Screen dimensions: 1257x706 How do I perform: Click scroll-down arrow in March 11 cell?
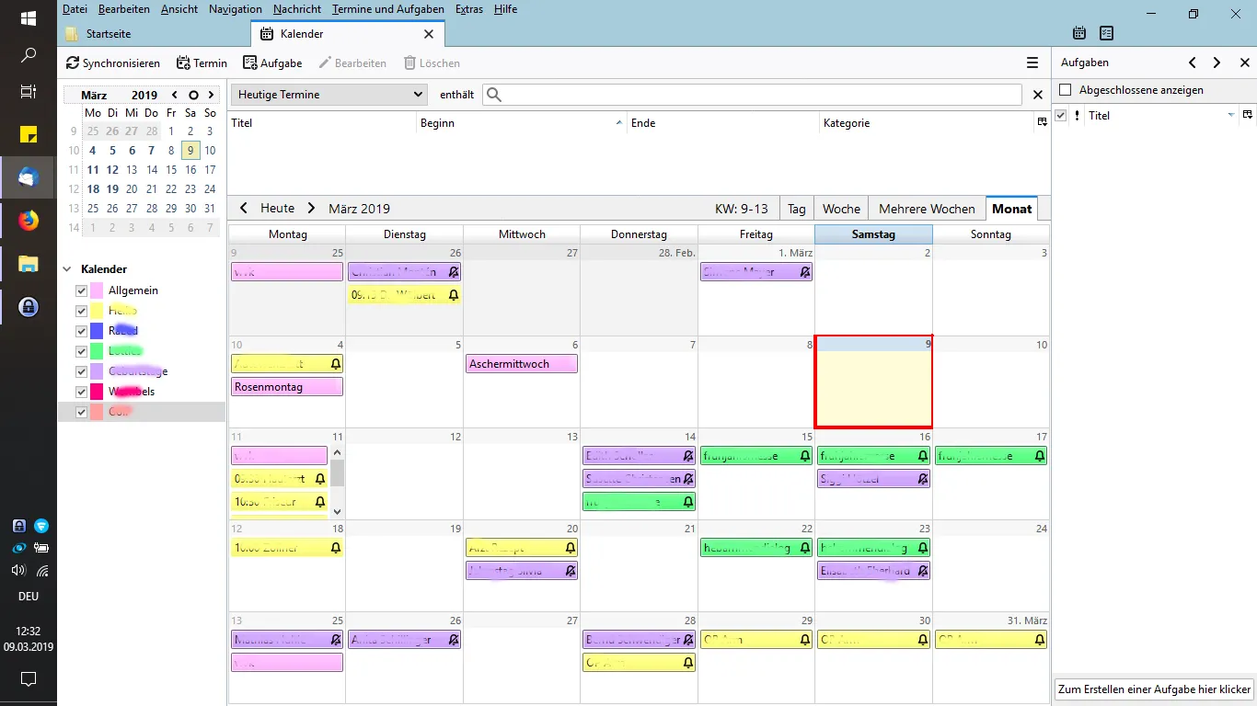pos(337,511)
